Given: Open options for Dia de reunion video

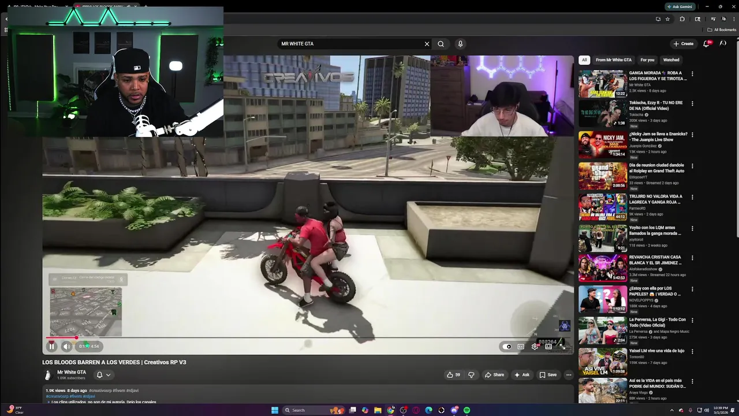Looking at the screenshot, I should tap(692, 166).
